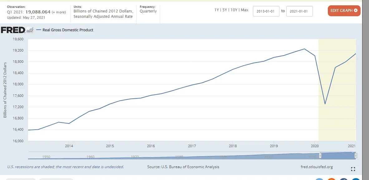Click the Real Gross Domestic Product legend label
This screenshot has height=180, width=369.
click(68, 30)
